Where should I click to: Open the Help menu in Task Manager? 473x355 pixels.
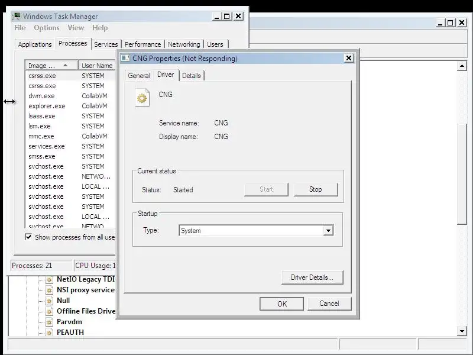click(100, 28)
